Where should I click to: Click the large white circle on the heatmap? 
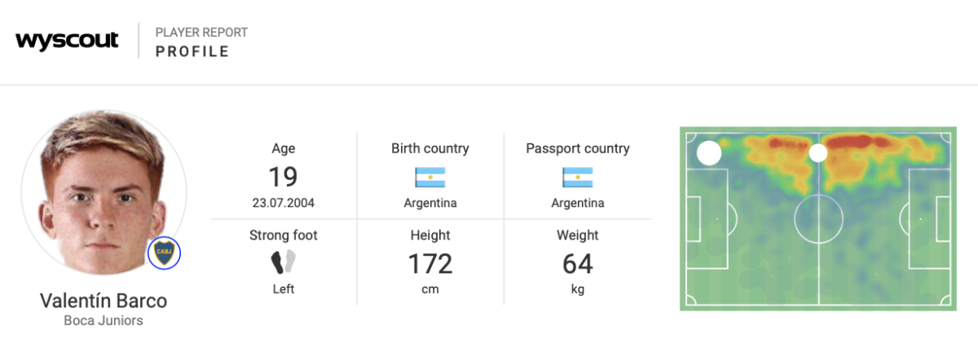(x=709, y=152)
